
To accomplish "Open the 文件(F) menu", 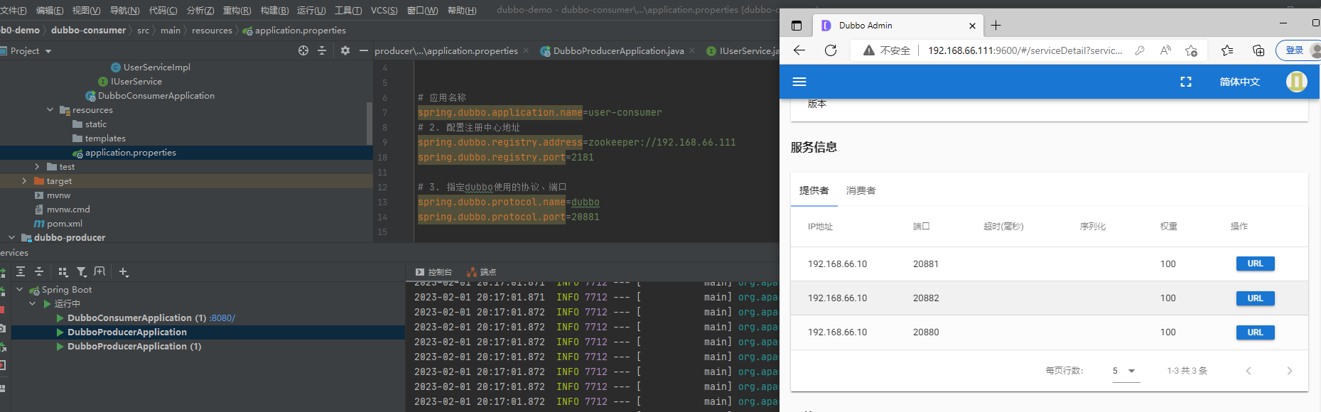I will [x=13, y=10].
